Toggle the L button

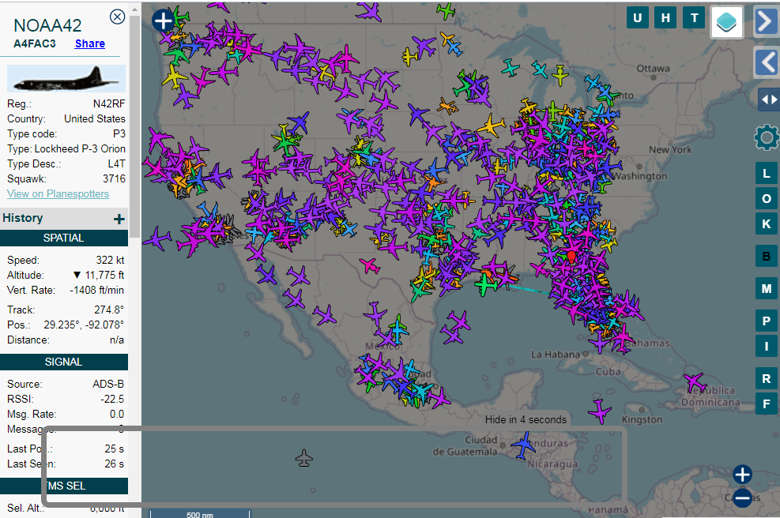pos(767,174)
